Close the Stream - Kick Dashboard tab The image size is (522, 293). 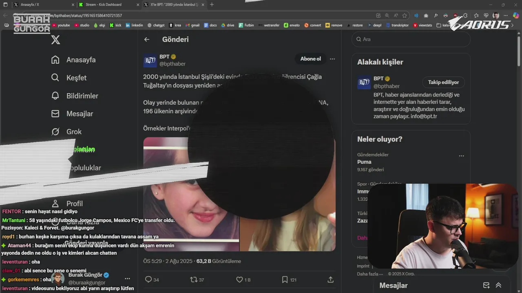(138, 4)
